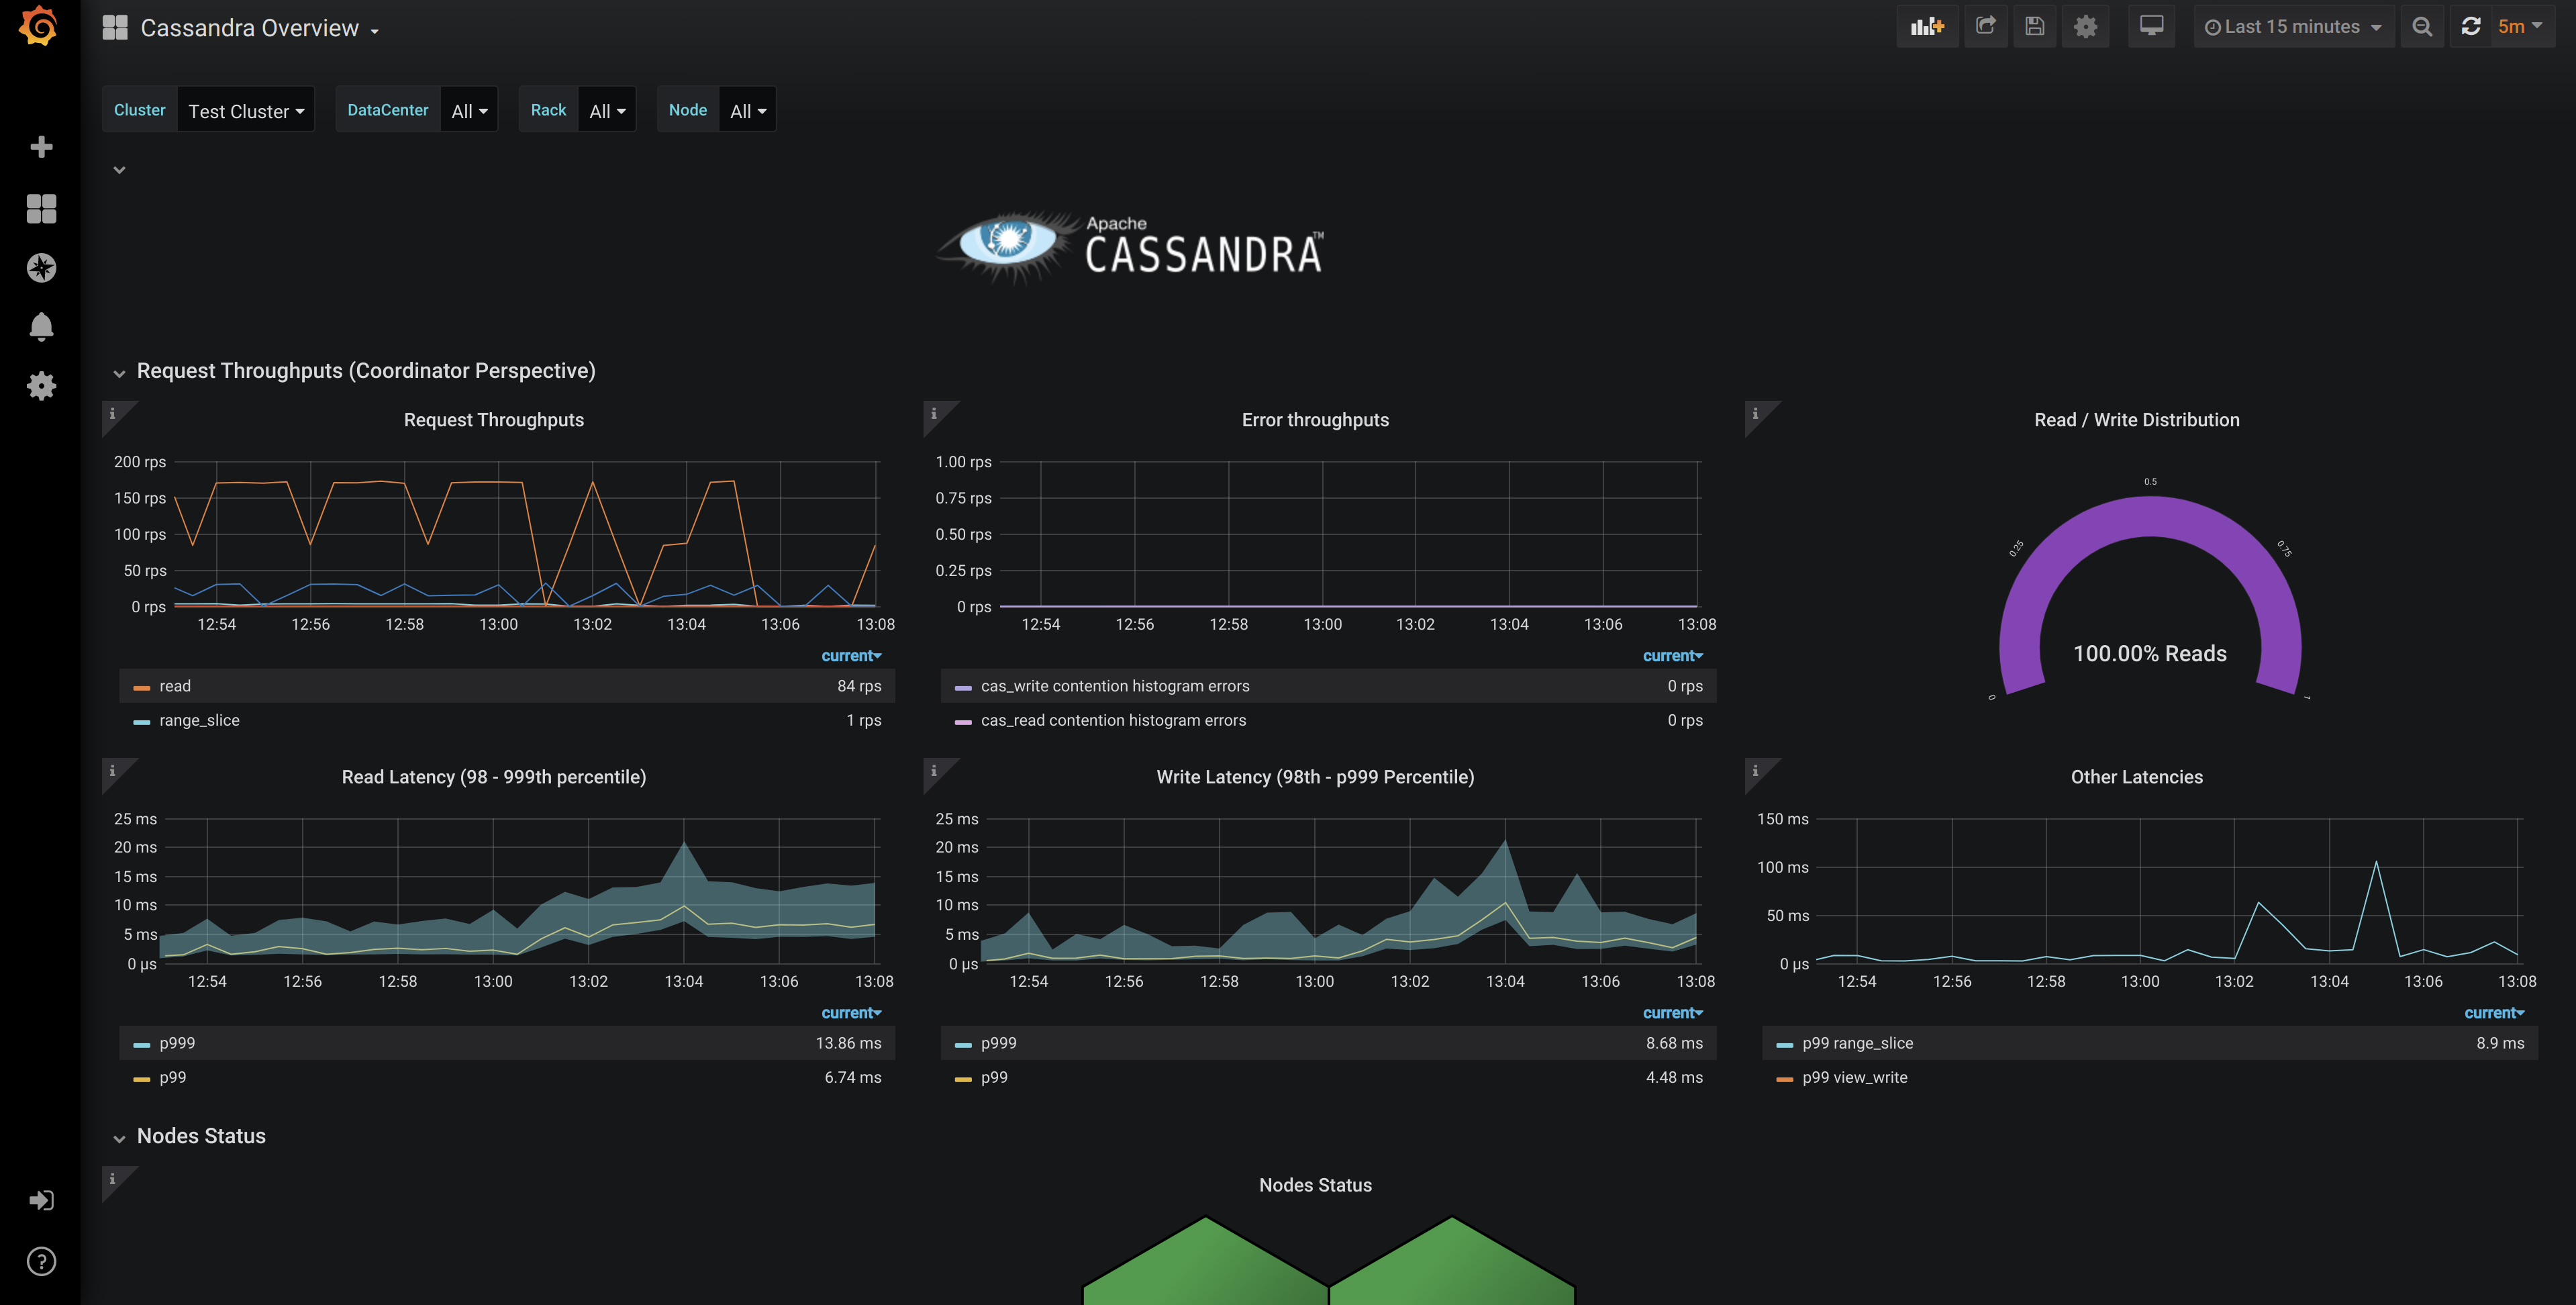Screen dimensions: 2576x1305
Task: Refresh the dashboard with the refresh icon
Action: (x=2470, y=27)
